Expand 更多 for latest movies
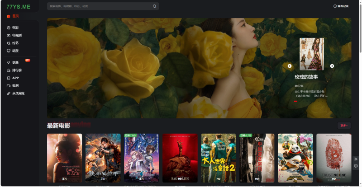The image size is (362, 187). pos(344,126)
